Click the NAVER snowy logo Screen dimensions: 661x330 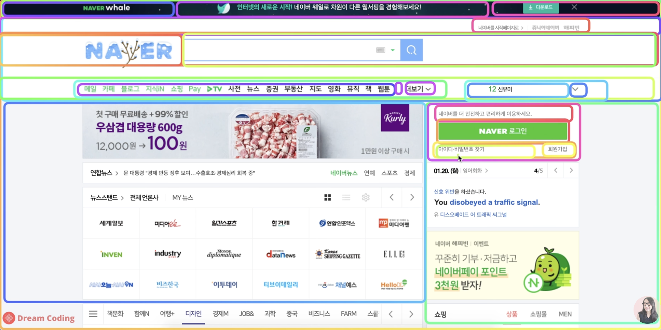point(129,51)
